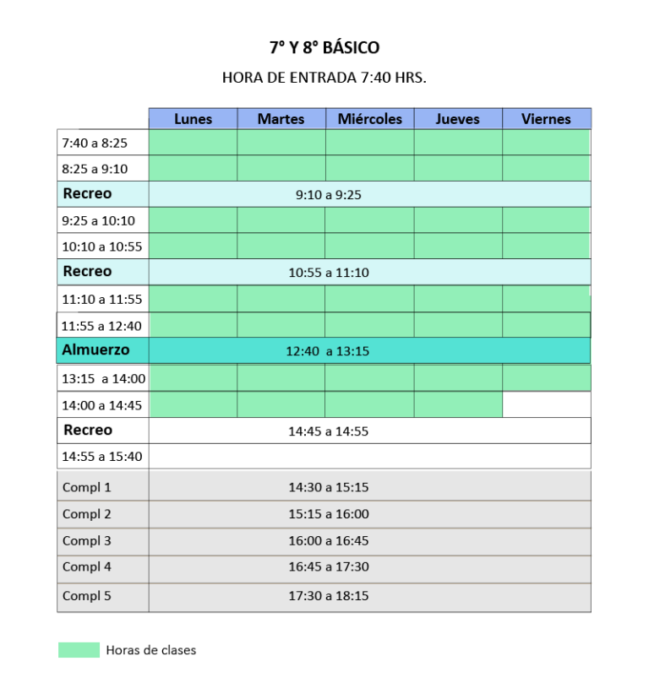Click the '16:00 a 16:45' time
649x699 pixels.
(329, 541)
